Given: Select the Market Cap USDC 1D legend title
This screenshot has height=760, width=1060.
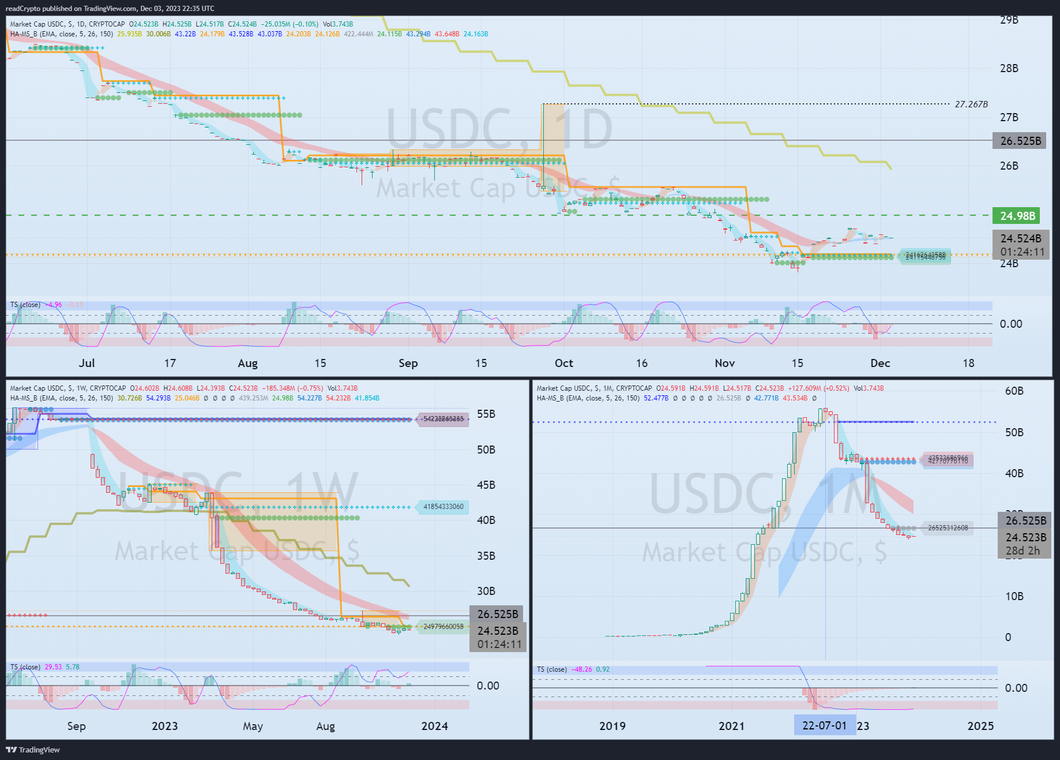Looking at the screenshot, I should click(67, 24).
